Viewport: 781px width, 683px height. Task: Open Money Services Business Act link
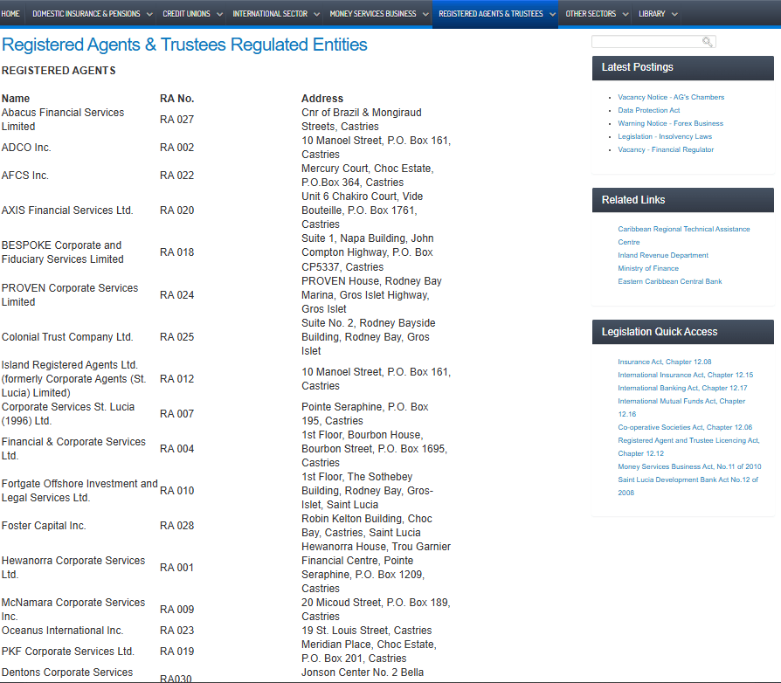[689, 466]
